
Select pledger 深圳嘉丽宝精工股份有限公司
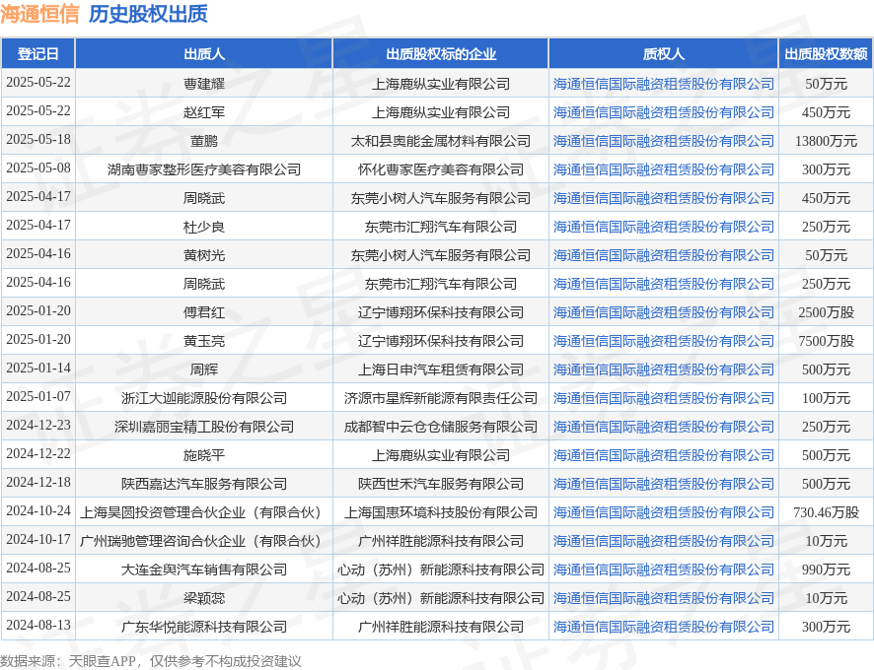click(x=204, y=427)
